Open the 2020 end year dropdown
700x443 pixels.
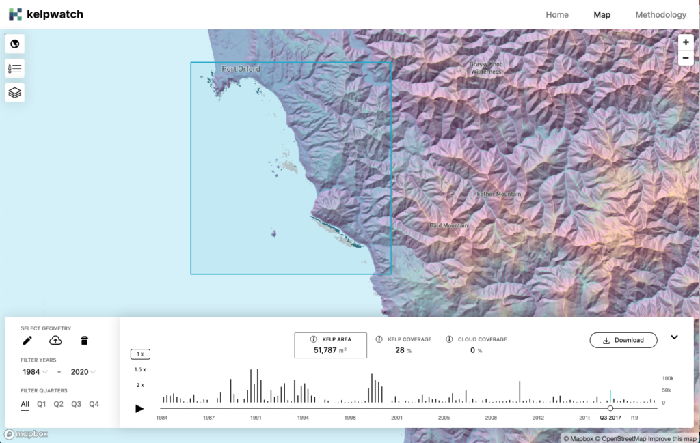83,372
